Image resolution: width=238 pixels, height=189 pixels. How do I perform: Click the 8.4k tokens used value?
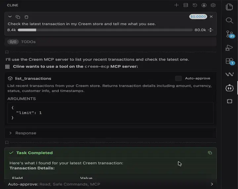(x=12, y=30)
